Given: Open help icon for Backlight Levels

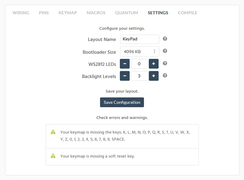Looking at the screenshot, I should [x=165, y=76].
